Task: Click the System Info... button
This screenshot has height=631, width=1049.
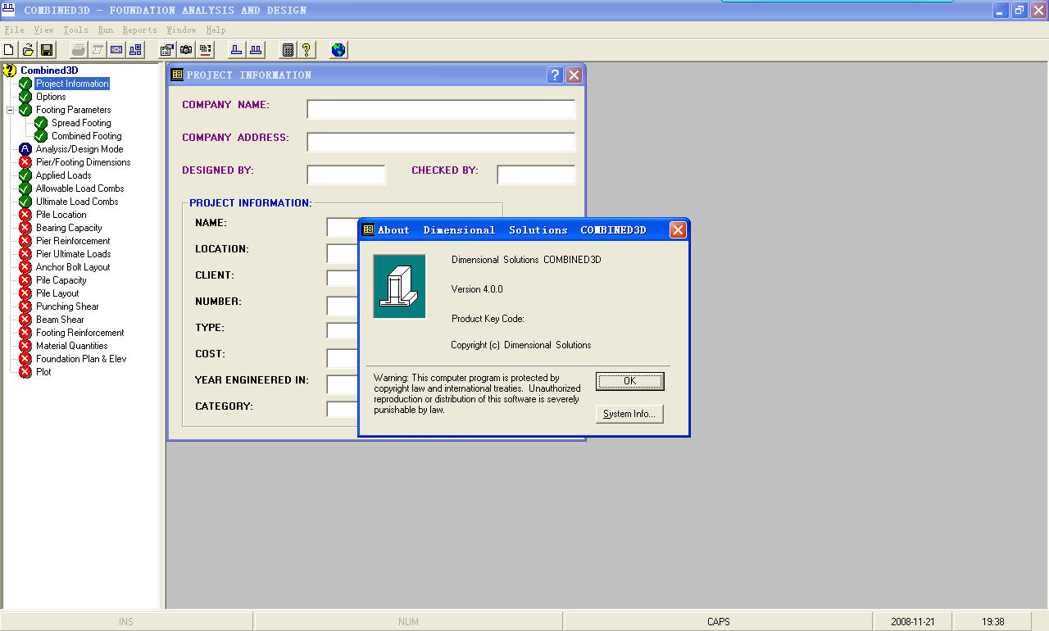Action: (629, 414)
